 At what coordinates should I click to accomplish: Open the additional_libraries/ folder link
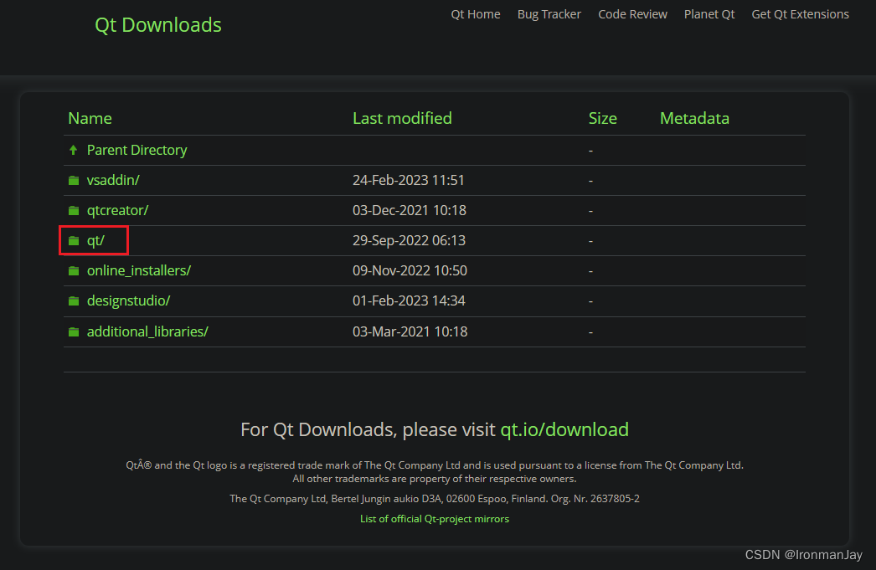coord(147,331)
